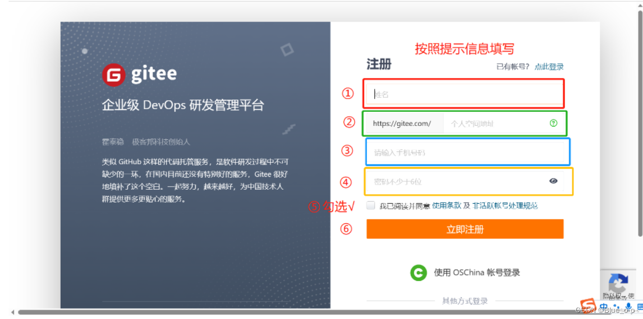Image resolution: width=643 pixels, height=319 pixels.
Task: Click the '其他方式登录' text
Action: tap(465, 302)
